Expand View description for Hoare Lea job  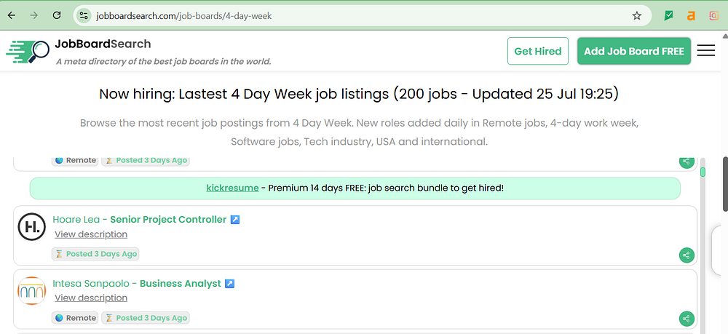pos(91,234)
